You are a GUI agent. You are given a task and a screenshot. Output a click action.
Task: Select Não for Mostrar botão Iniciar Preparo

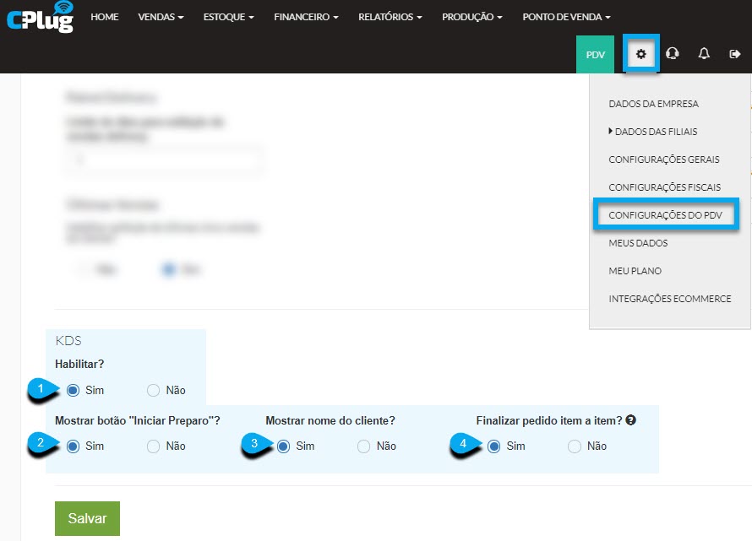coord(153,446)
